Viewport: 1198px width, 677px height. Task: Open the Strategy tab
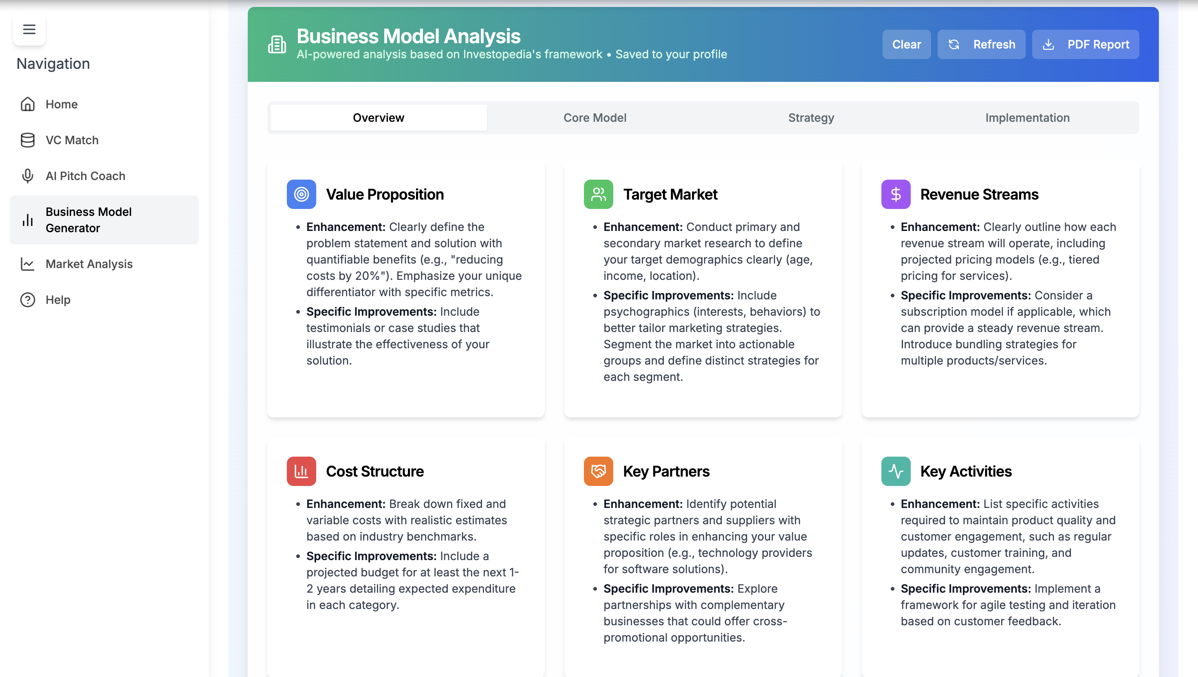811,118
